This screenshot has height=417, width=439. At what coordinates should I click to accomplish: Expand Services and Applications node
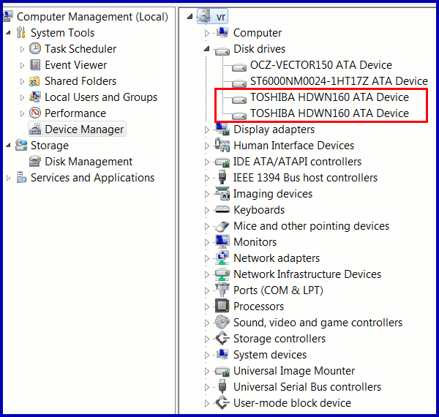tap(9, 178)
